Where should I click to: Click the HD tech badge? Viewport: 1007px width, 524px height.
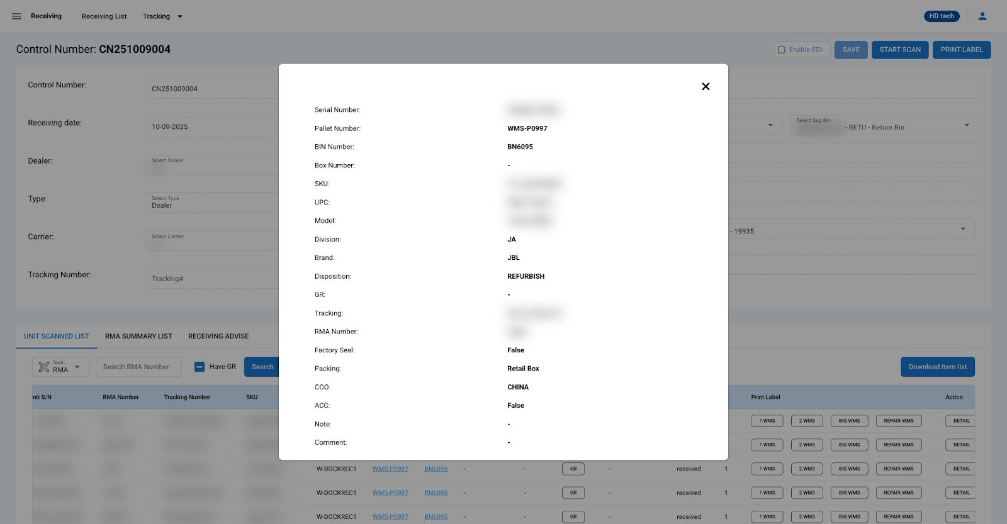click(941, 16)
